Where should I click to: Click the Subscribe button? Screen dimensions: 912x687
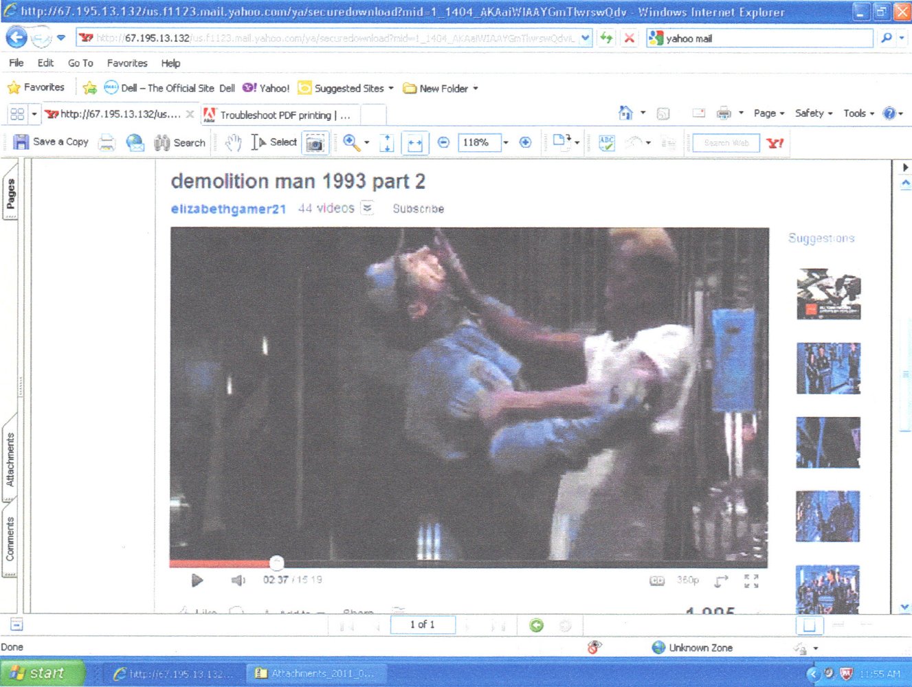419,209
